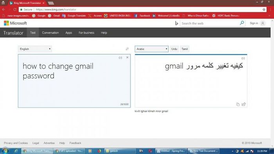Click the Translator title
Image resolution: width=274 pixels, height=154 pixels.
[x=13, y=33]
